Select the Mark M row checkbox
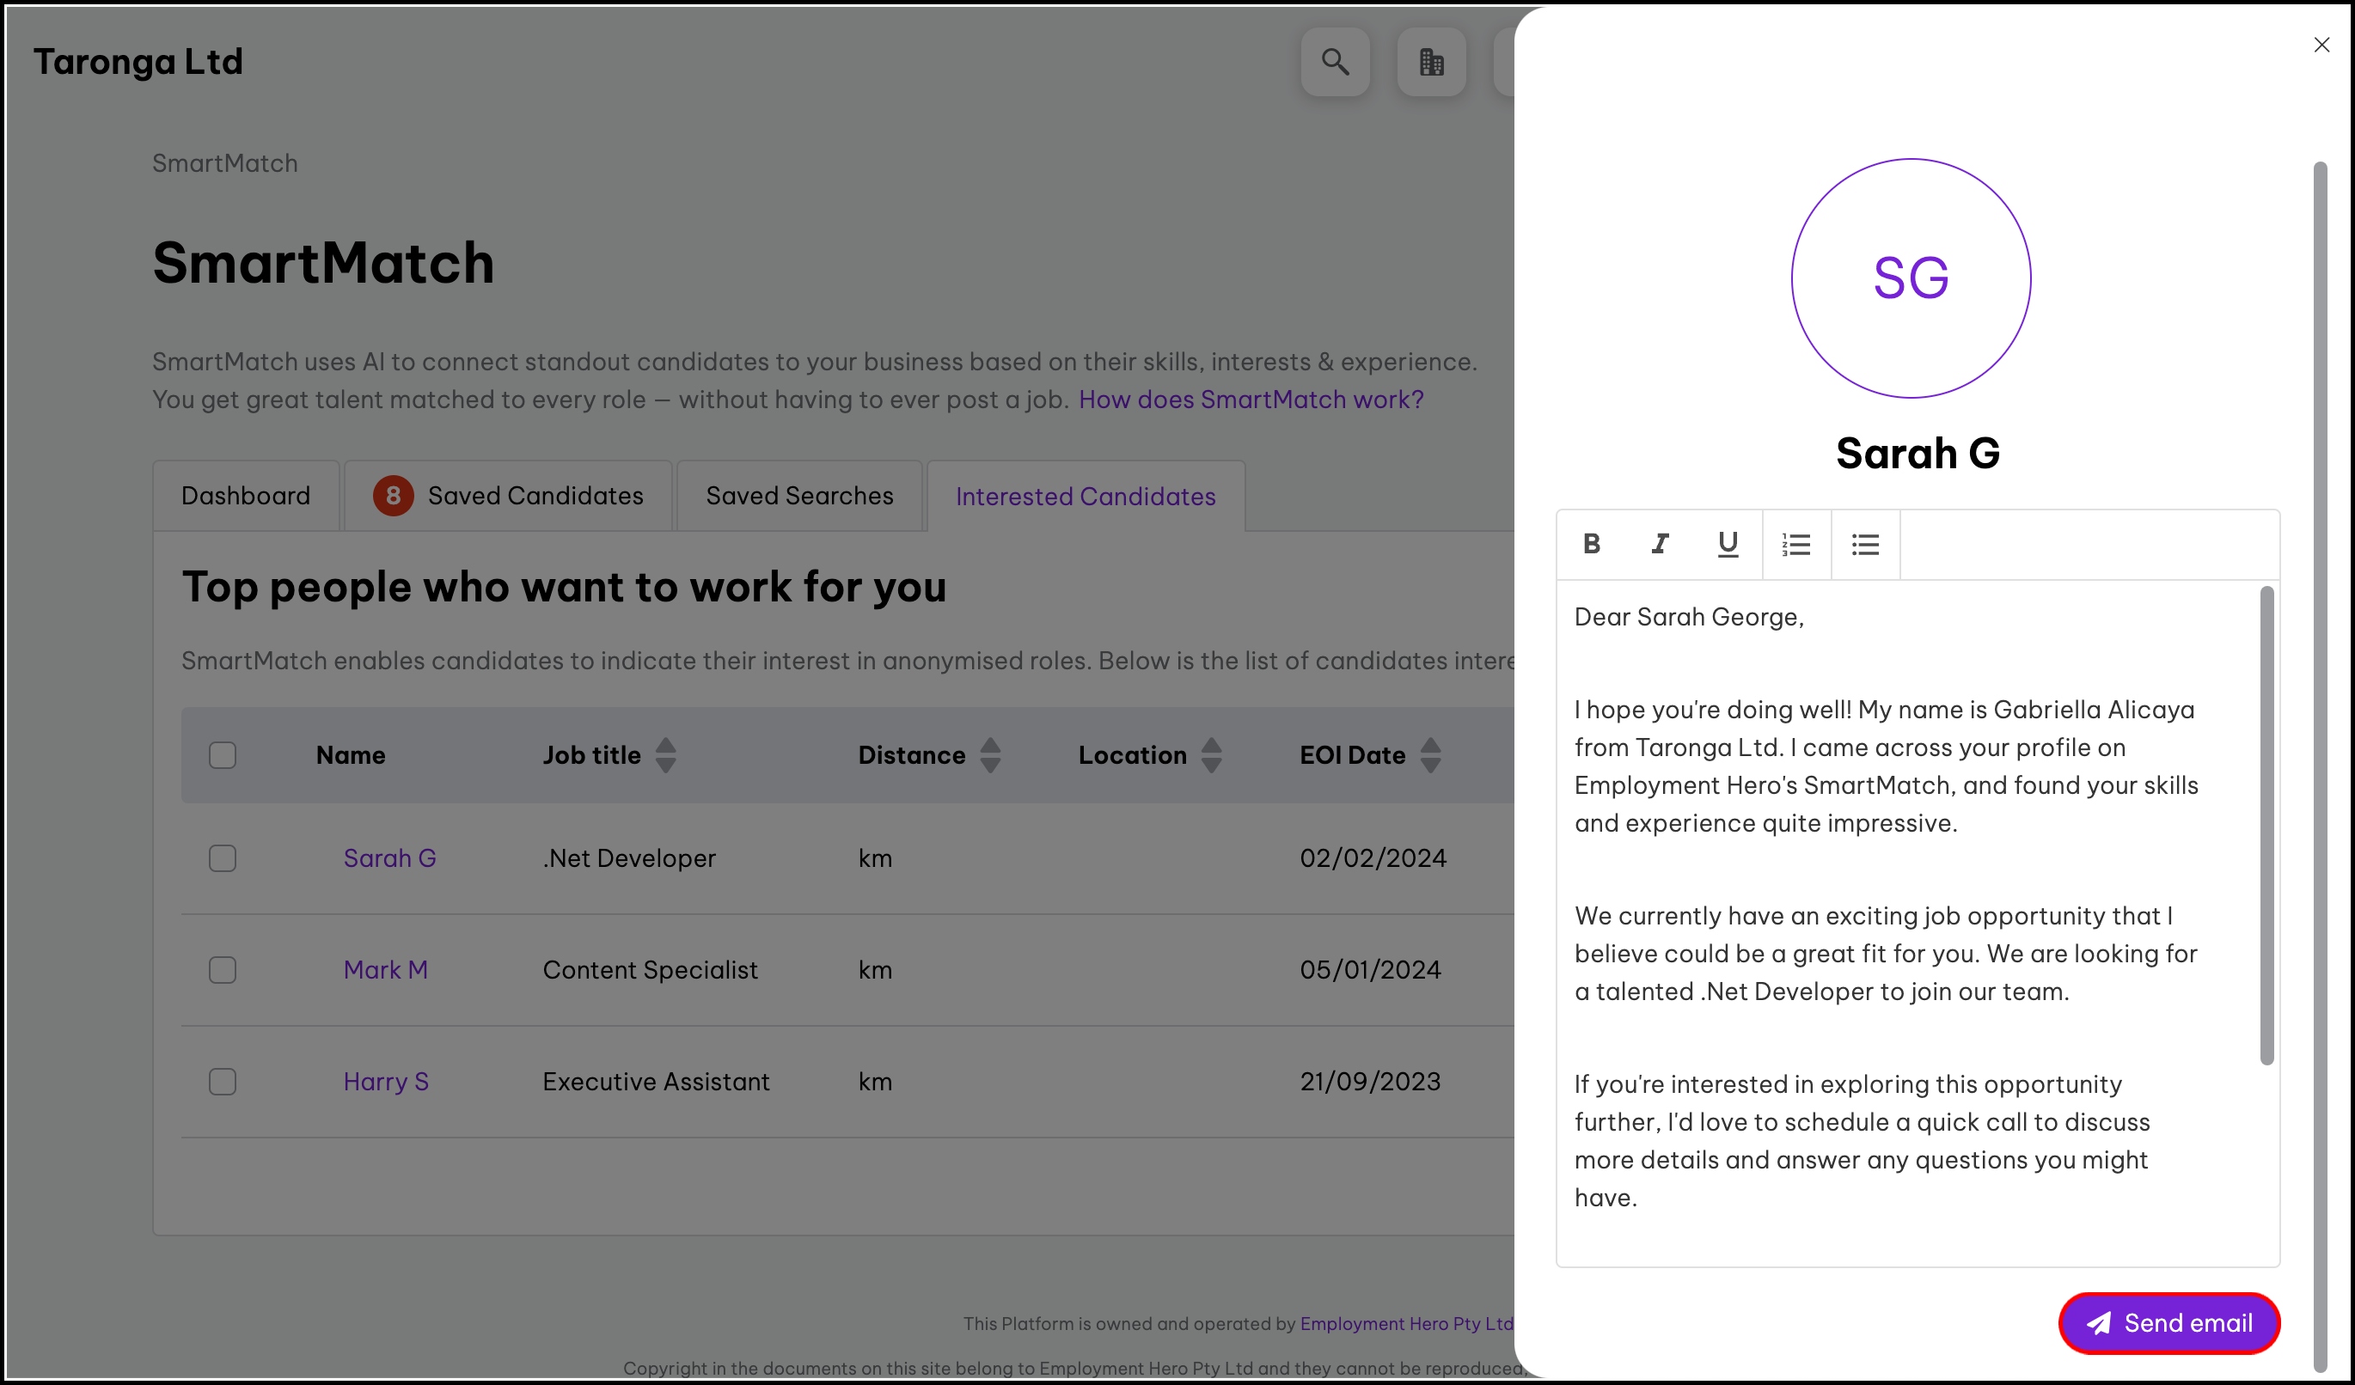This screenshot has height=1385, width=2355. coord(223,969)
